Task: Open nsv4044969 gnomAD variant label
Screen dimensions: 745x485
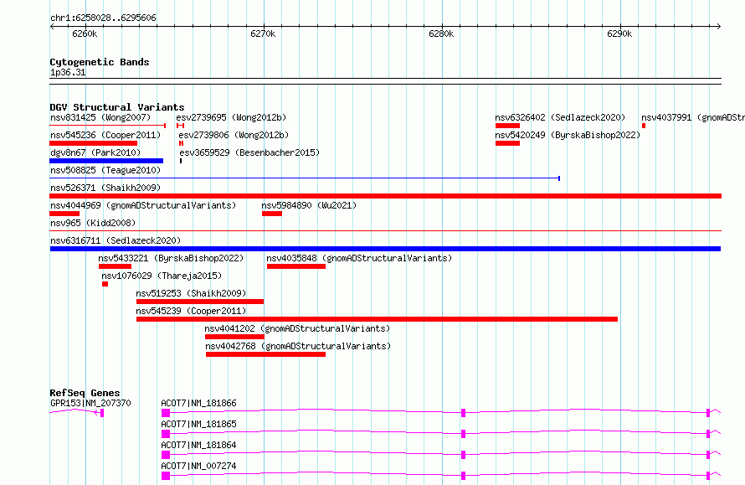Action: 143,205
